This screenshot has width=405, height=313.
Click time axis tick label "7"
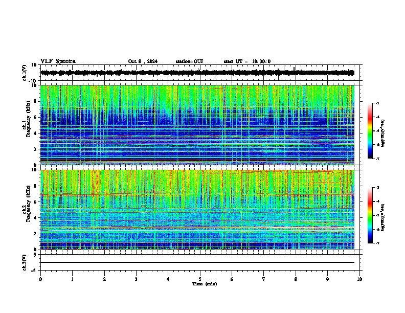264,279
